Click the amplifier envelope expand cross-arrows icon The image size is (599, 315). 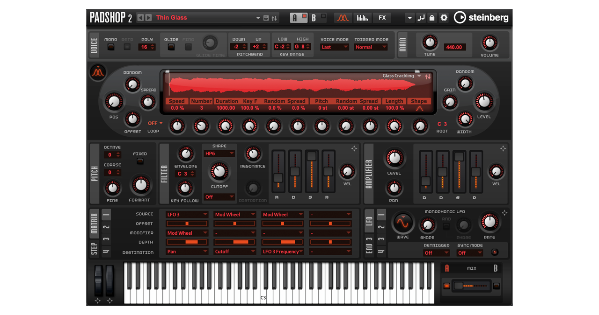[503, 148]
